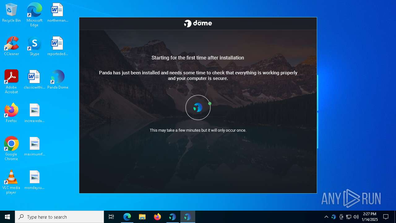This screenshot has height=223, width=396.
Task: Select the maximumf... image file
Action: point(34,147)
